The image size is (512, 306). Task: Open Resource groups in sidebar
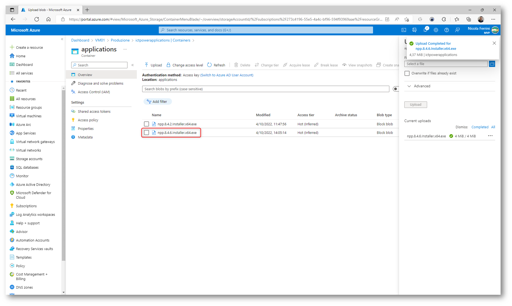click(26, 107)
